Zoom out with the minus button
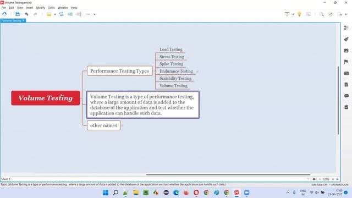Image resolution: width=352 pixels, height=198 pixels. click(320, 179)
